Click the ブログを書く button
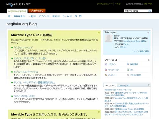 [x=37, y=11]
